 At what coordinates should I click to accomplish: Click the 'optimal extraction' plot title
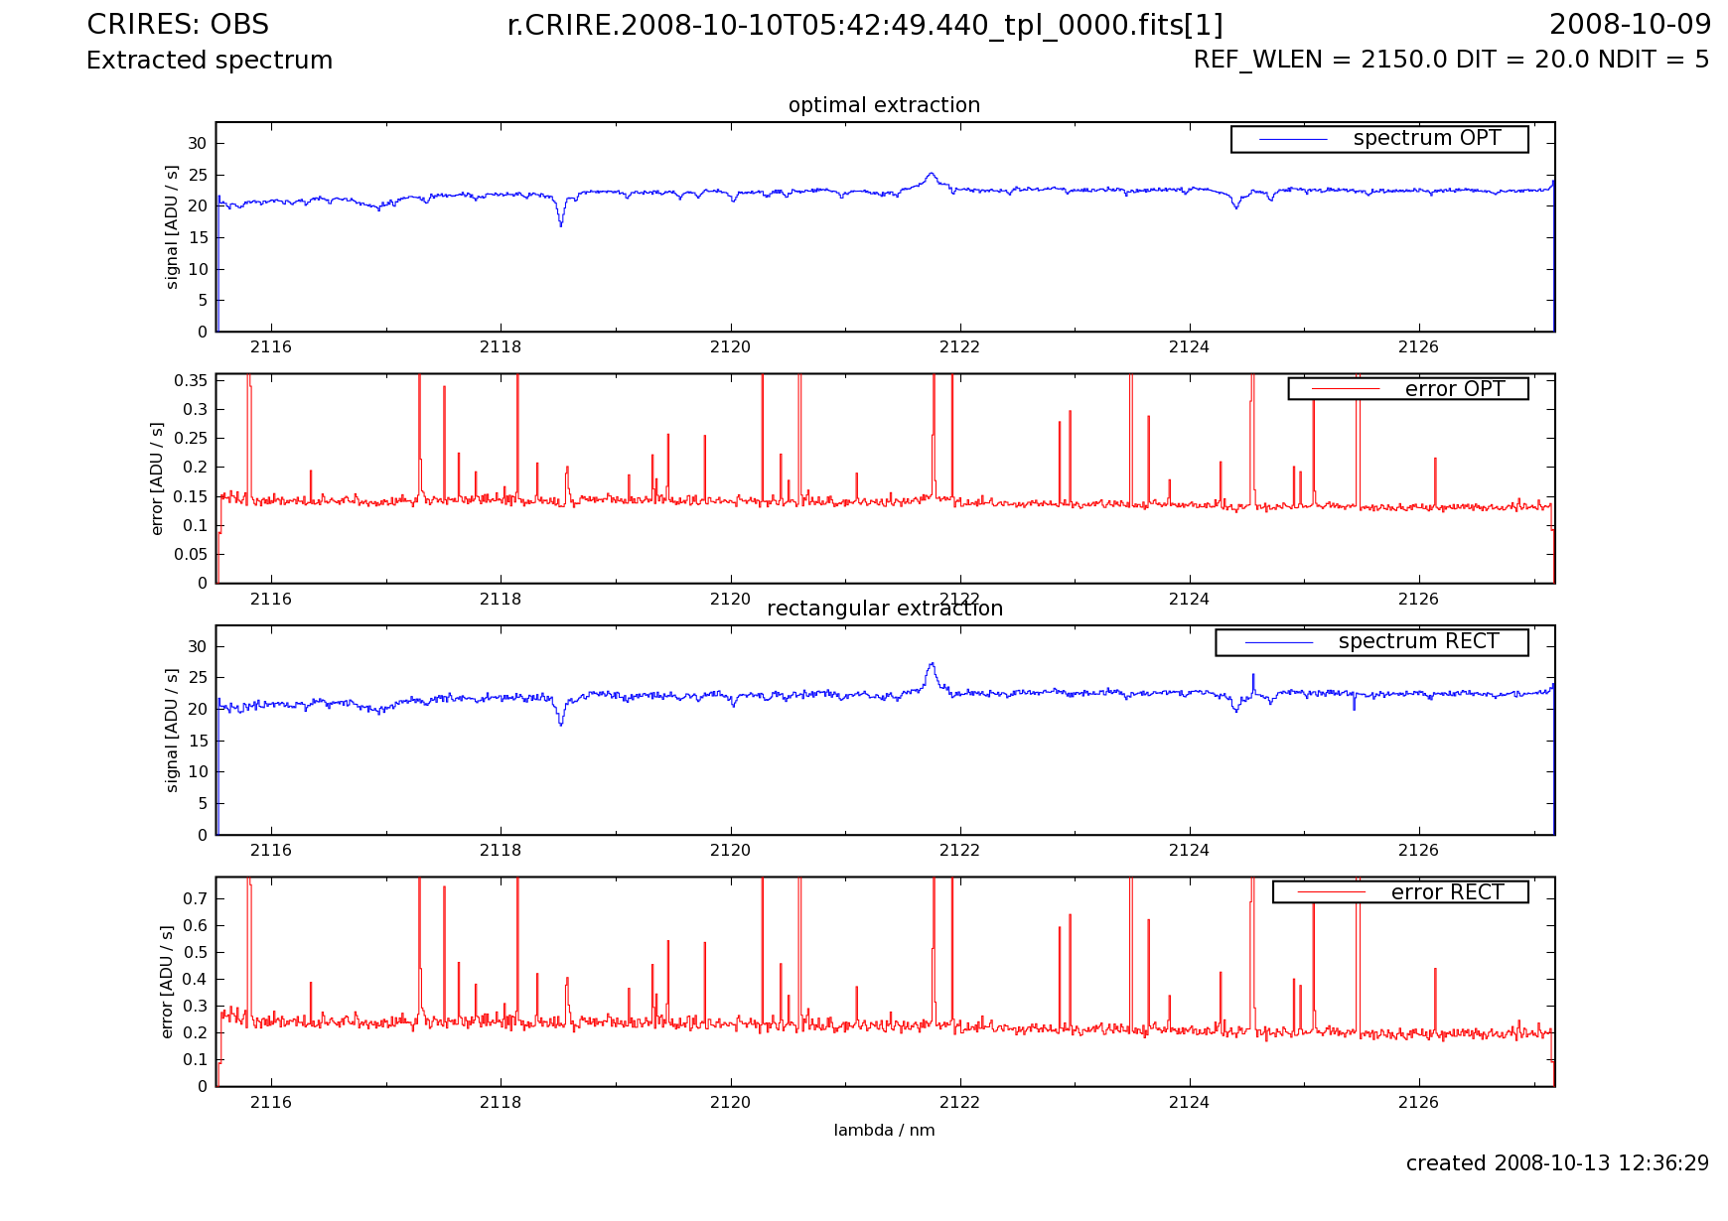[884, 105]
